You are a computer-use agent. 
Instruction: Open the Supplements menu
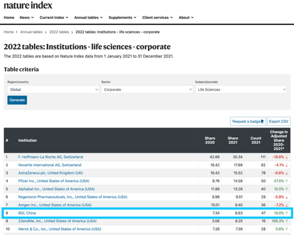point(122,18)
